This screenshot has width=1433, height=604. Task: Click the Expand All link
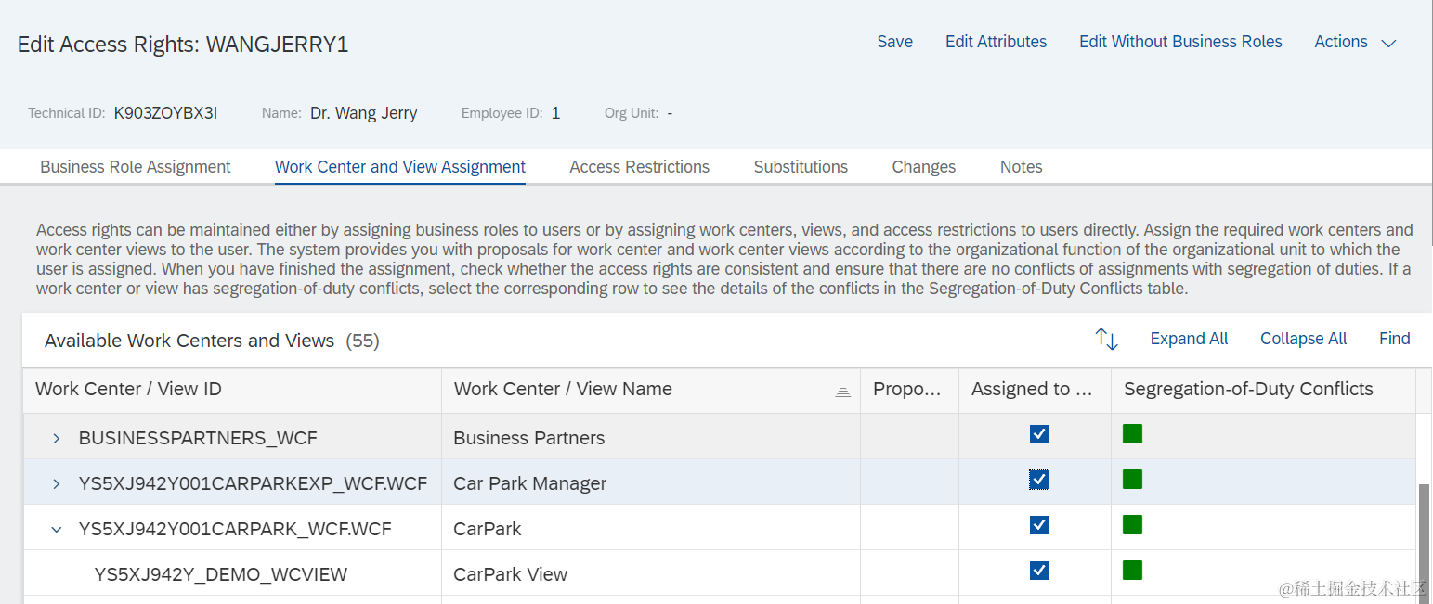[x=1189, y=339]
